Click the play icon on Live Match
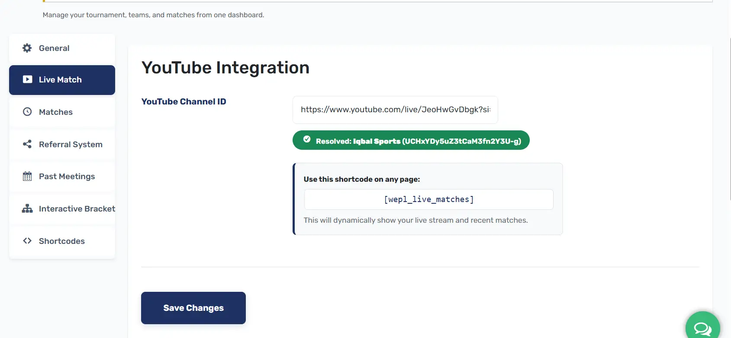The height and width of the screenshot is (338, 731). (x=28, y=79)
